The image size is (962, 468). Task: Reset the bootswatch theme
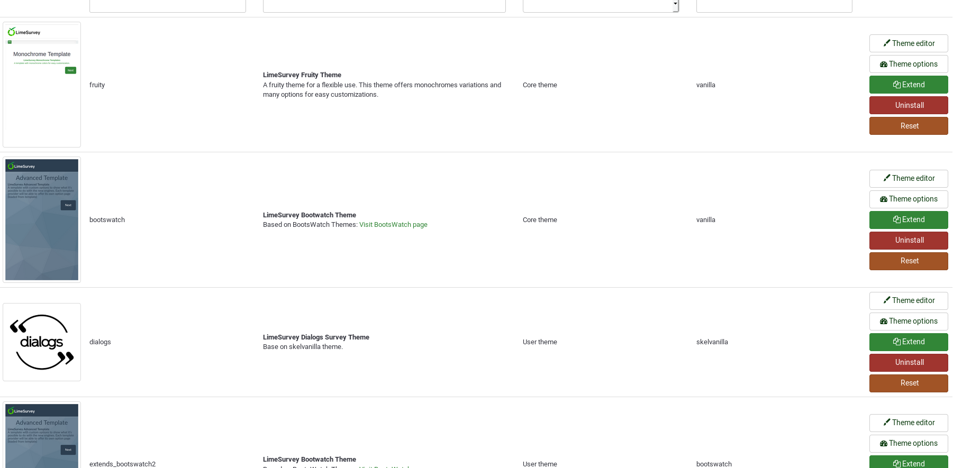[908, 261]
